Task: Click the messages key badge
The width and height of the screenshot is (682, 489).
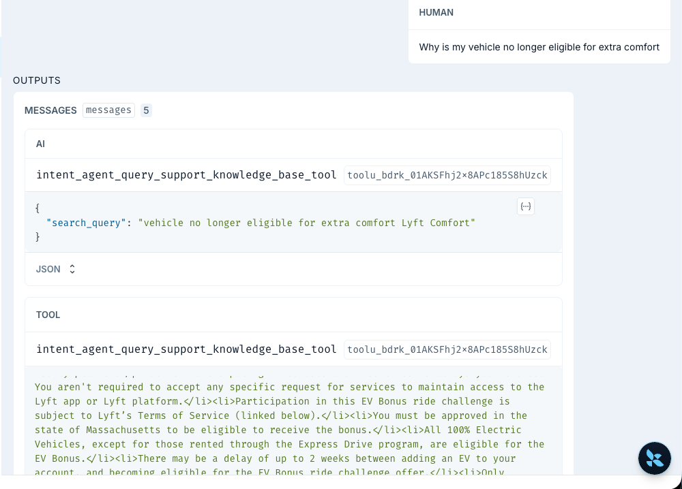Action: (x=108, y=110)
